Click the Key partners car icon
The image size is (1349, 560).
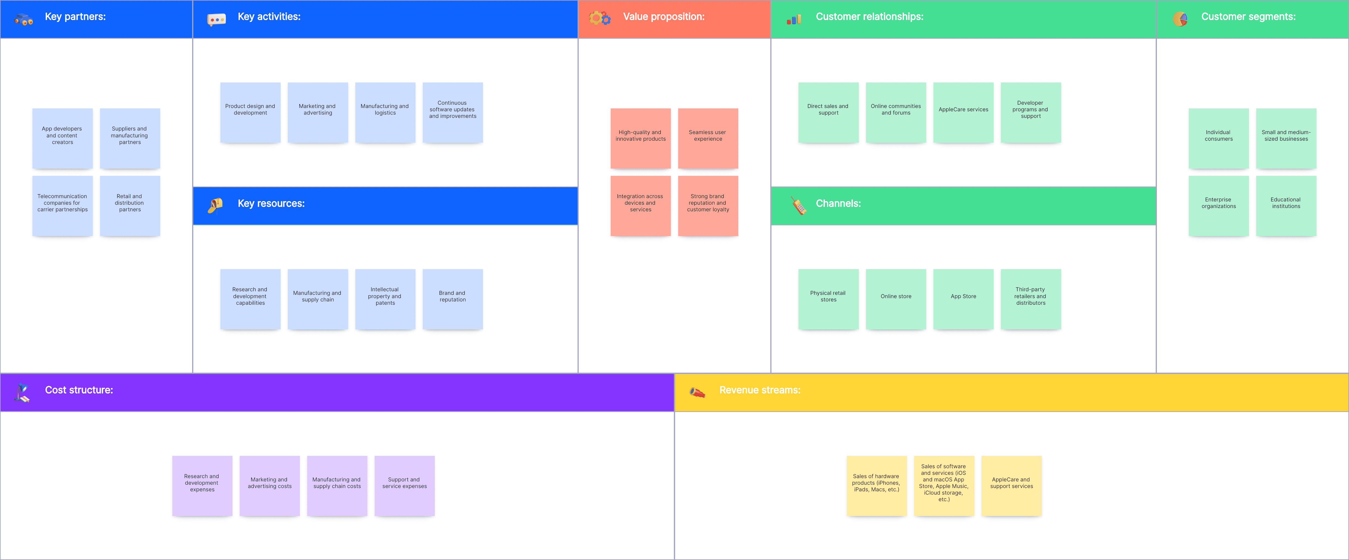[x=24, y=20]
